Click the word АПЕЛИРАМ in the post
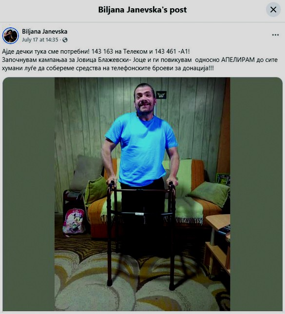 pyautogui.click(x=238, y=60)
